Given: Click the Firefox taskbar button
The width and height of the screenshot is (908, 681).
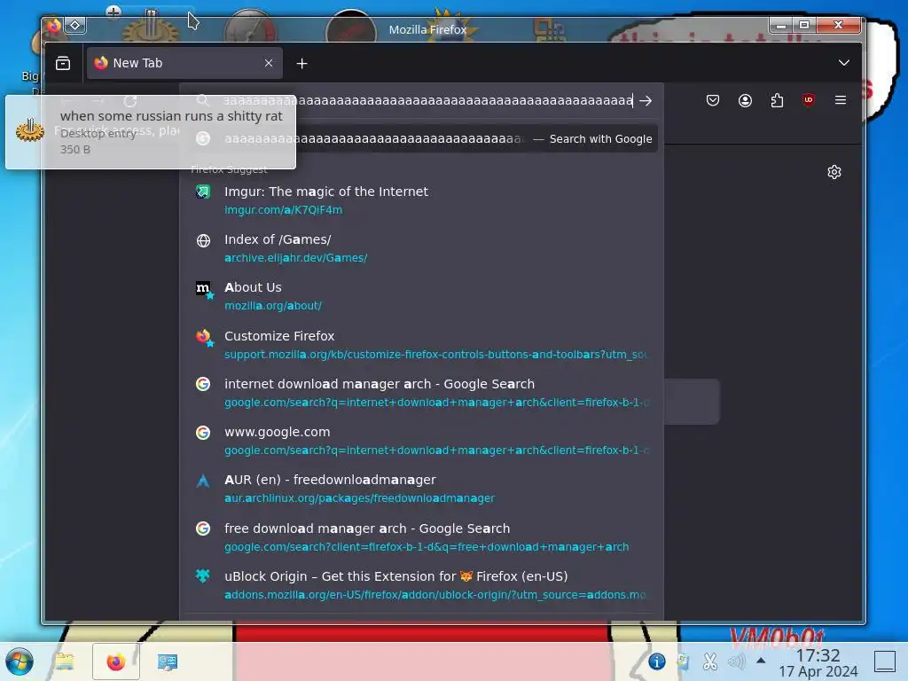Looking at the screenshot, I should (116, 661).
